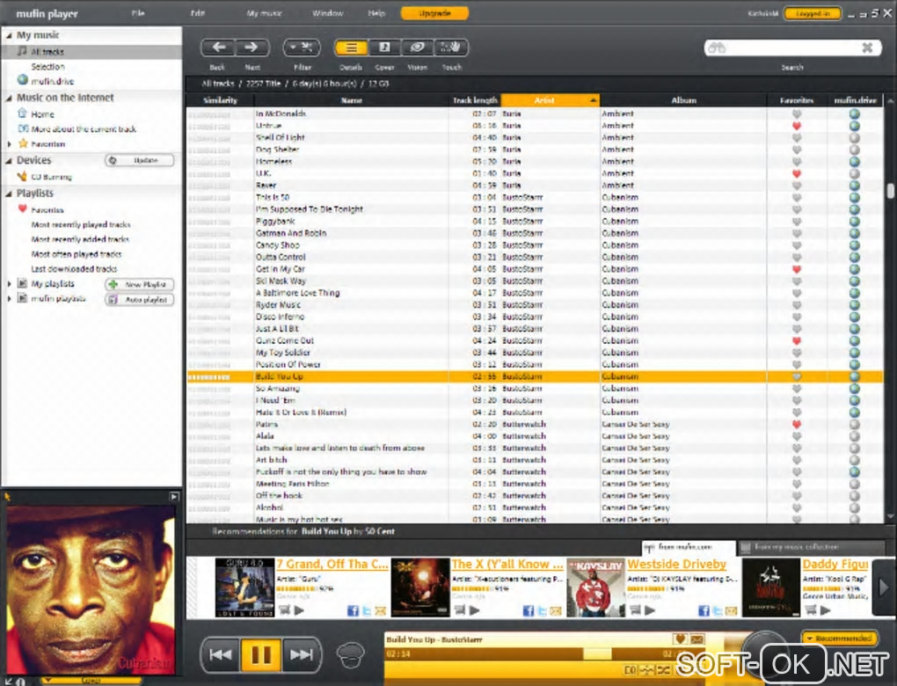Collapse the Devices section
This screenshot has height=686, width=897.
tap(9, 161)
